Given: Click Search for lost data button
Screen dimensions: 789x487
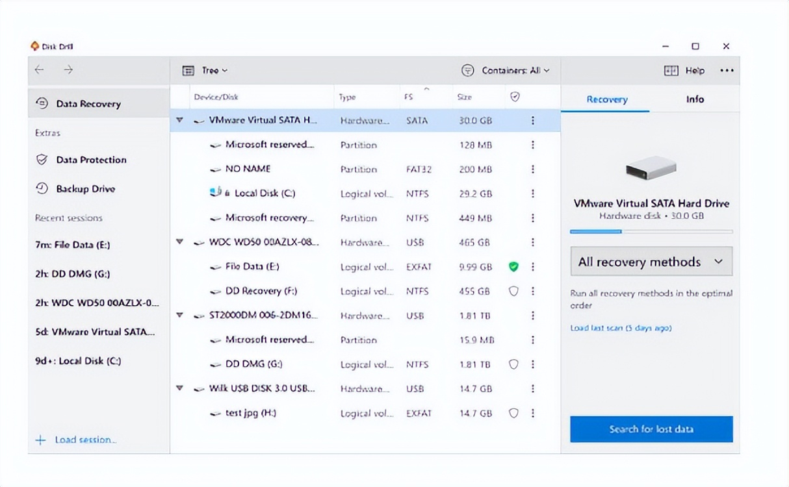Looking at the screenshot, I should click(x=651, y=429).
